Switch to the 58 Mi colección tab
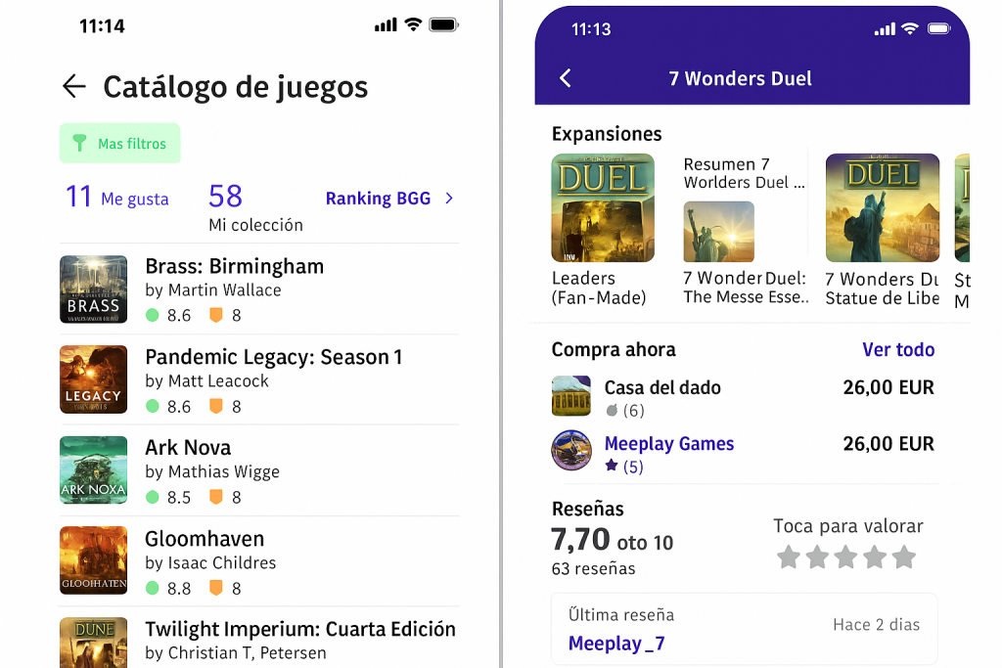 coord(255,208)
